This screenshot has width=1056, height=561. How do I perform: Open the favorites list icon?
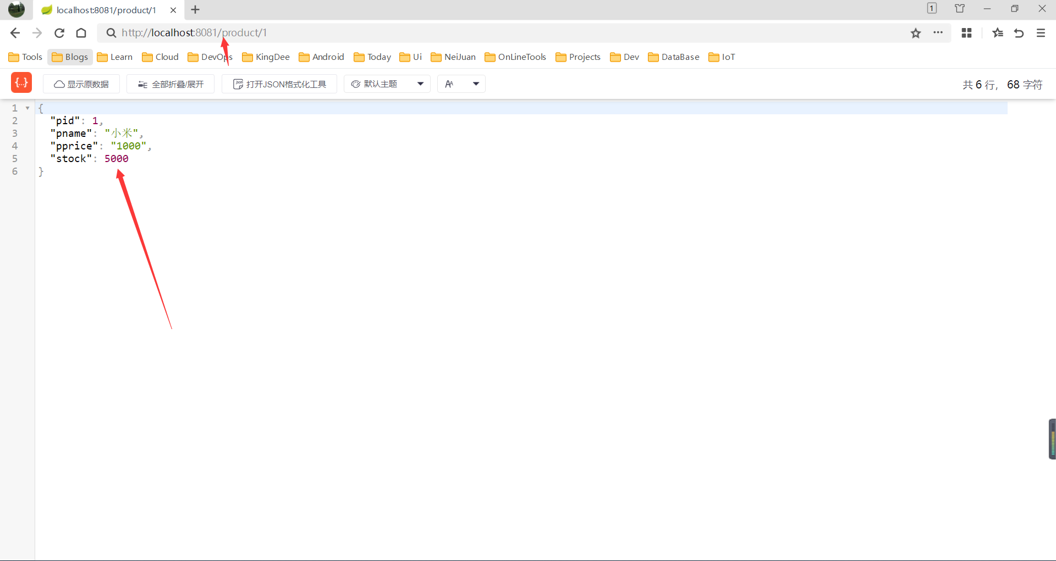[x=998, y=33]
